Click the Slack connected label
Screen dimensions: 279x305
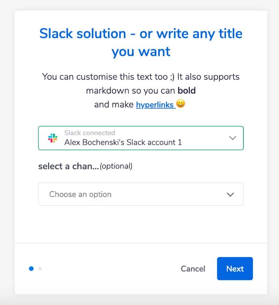[90, 133]
